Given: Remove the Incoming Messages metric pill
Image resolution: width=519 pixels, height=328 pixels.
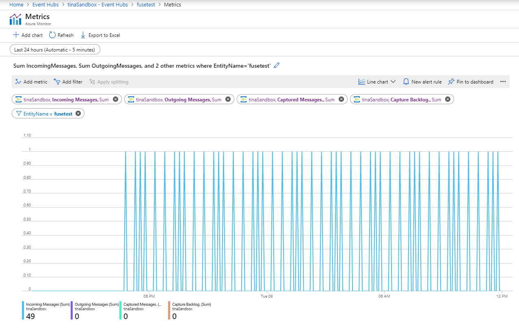Looking at the screenshot, I should coord(115,99).
